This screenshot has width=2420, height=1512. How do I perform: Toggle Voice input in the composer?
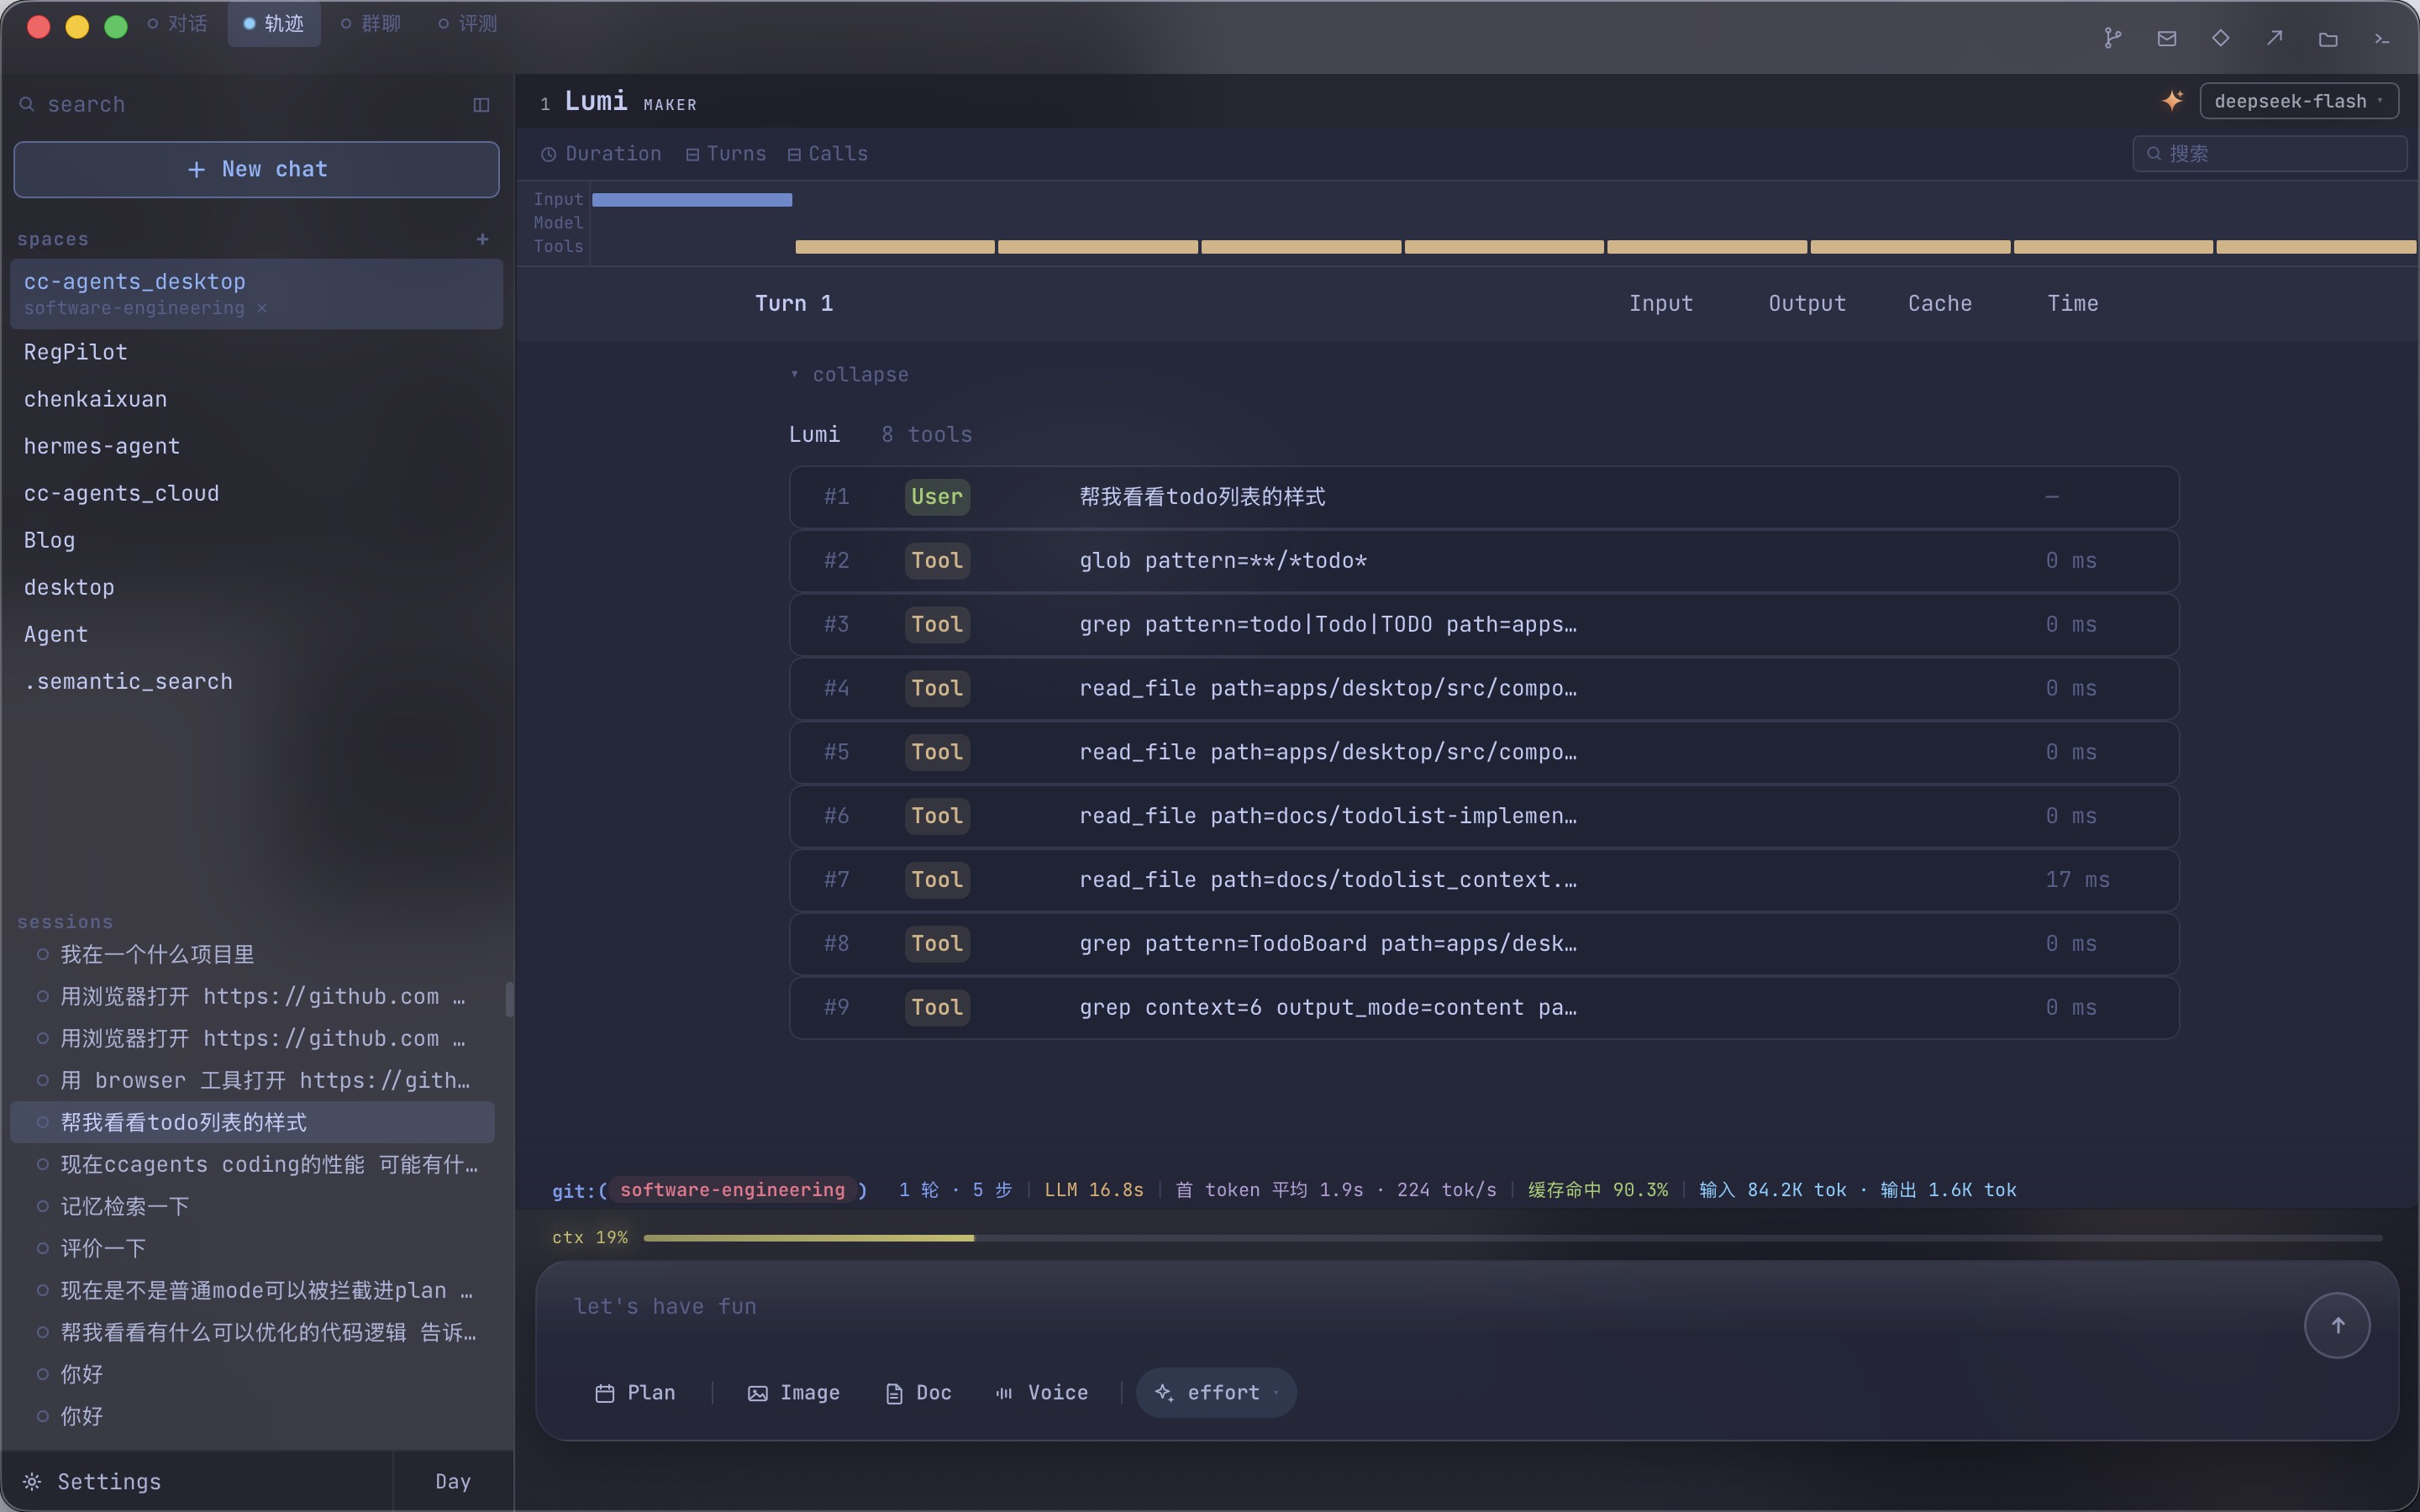1042,1392
